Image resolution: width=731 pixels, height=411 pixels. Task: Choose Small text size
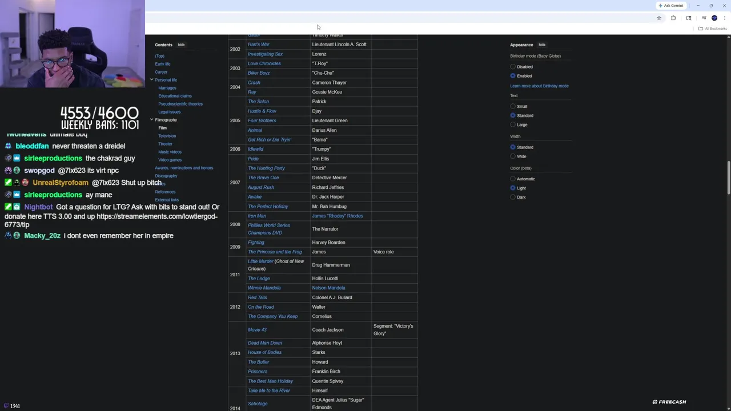pyautogui.click(x=513, y=107)
